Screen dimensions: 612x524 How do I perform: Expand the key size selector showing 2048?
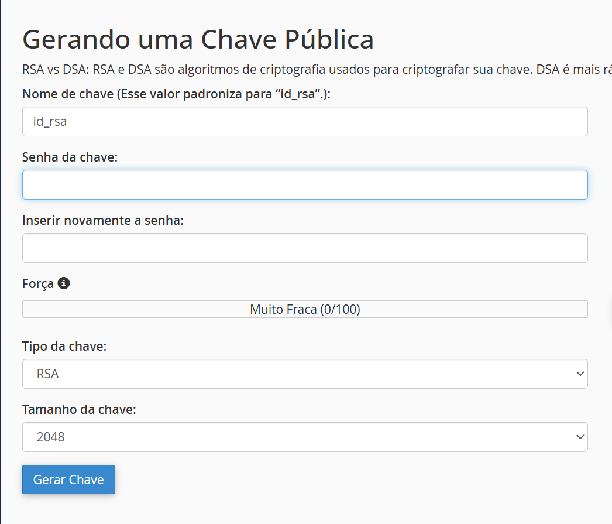(x=304, y=437)
